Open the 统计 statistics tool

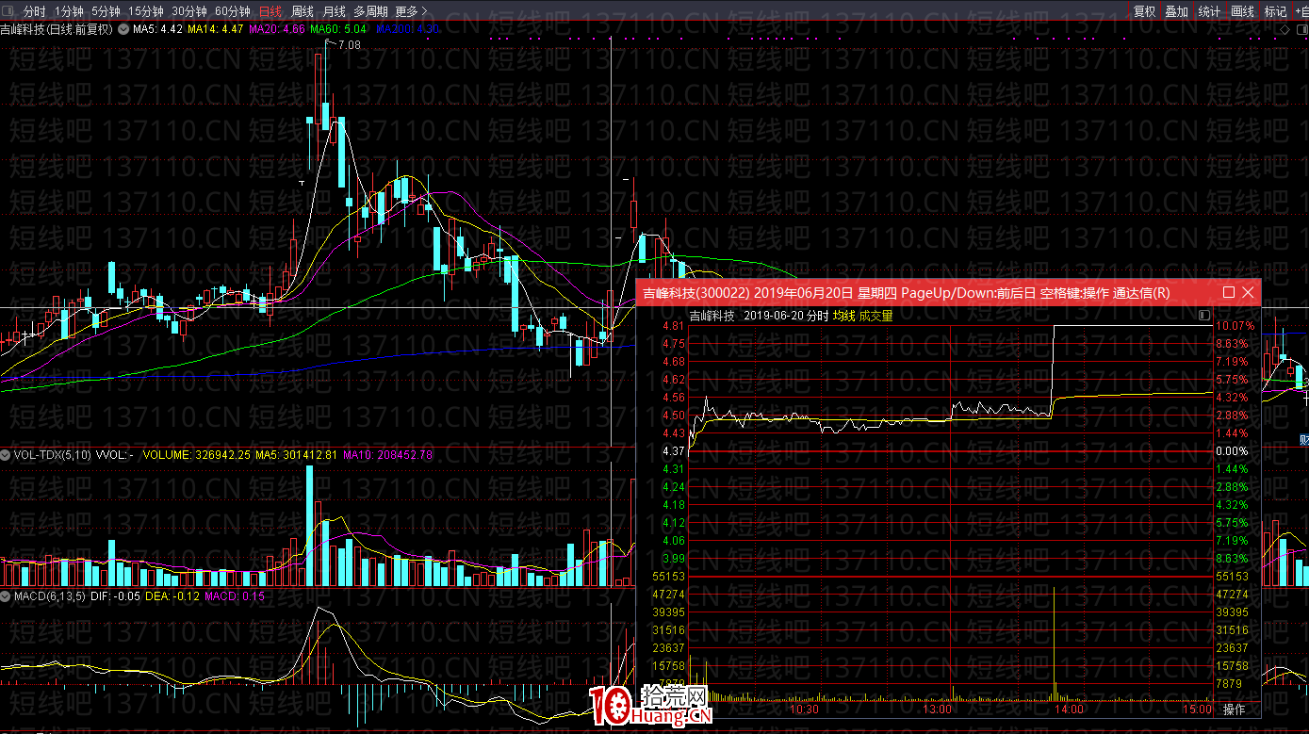(x=1209, y=11)
